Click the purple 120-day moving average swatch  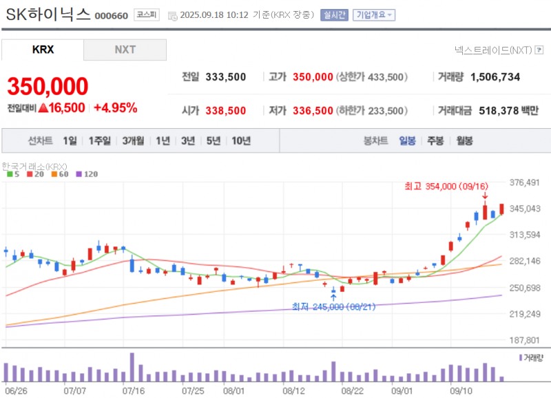pos(79,174)
